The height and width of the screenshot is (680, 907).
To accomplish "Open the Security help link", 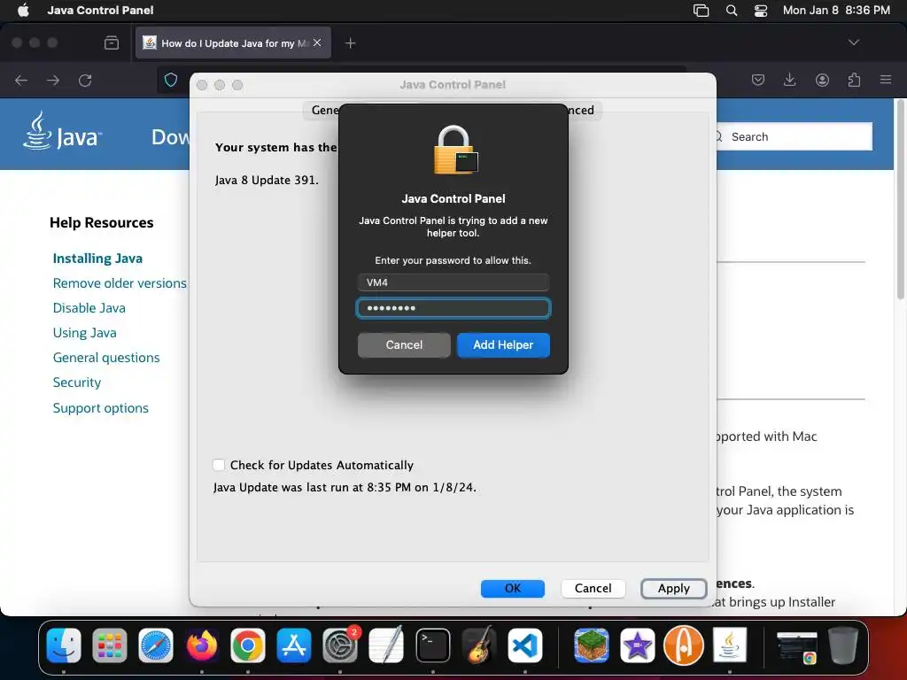I will [77, 382].
